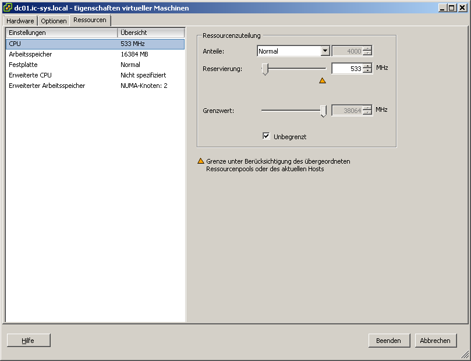Select Festplatte in the settings list
Image resolution: width=471 pixels, height=361 pixels.
[x=22, y=65]
